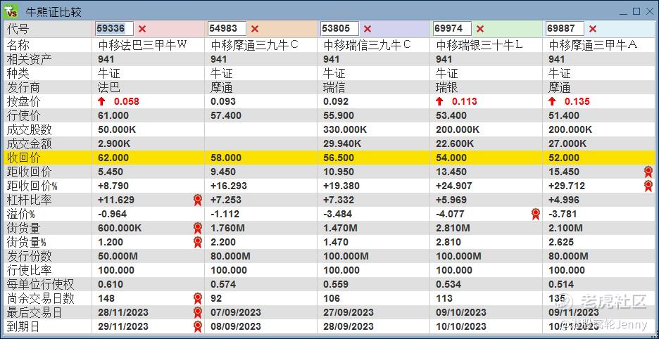Image resolution: width=659 pixels, height=339 pixels.
Task: Click the entitlement value 0.559
Action: click(336, 284)
